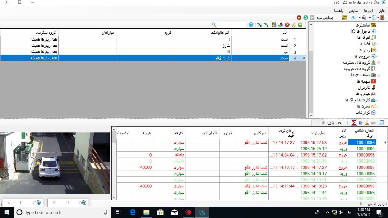Click the gray play processing button
388x218 pixels.
(x=312, y=18)
